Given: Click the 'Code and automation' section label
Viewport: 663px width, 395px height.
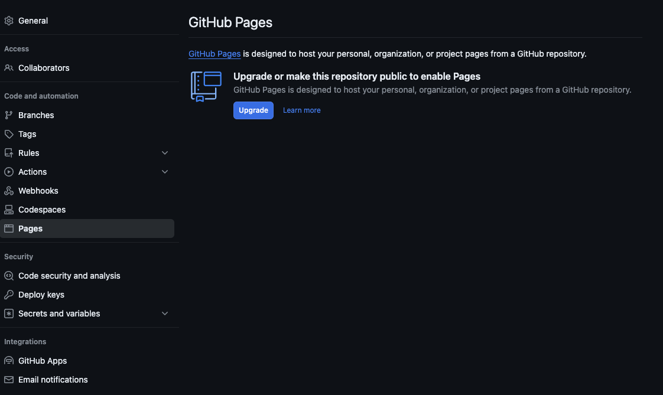Looking at the screenshot, I should [x=41, y=96].
